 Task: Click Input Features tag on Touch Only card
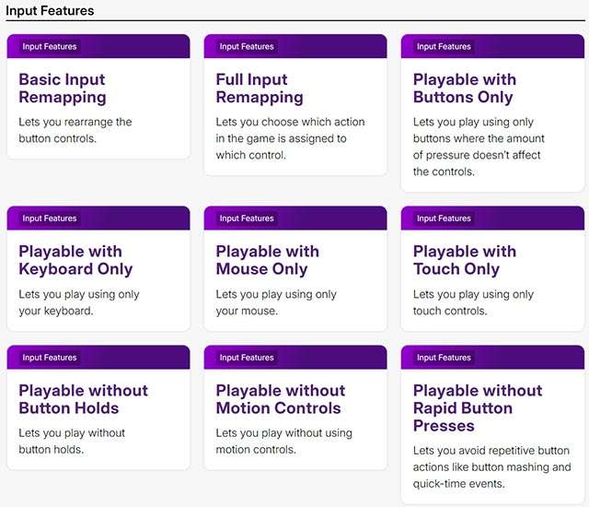pyautogui.click(x=444, y=218)
